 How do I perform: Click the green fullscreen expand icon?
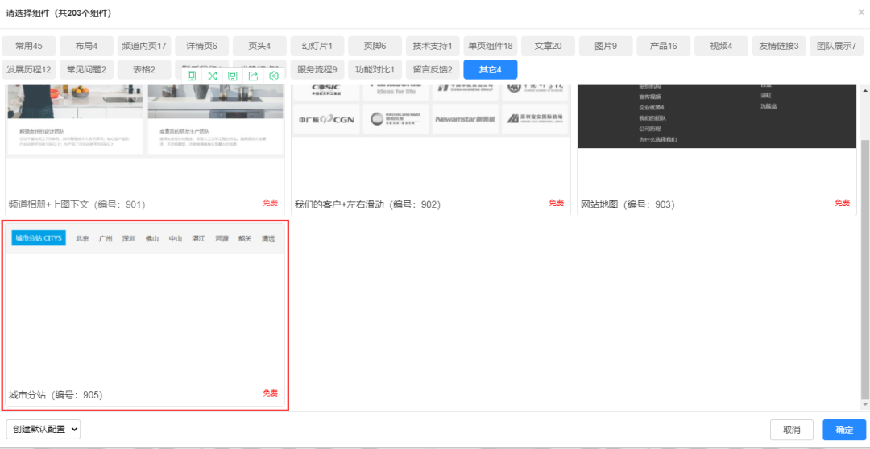(x=212, y=76)
